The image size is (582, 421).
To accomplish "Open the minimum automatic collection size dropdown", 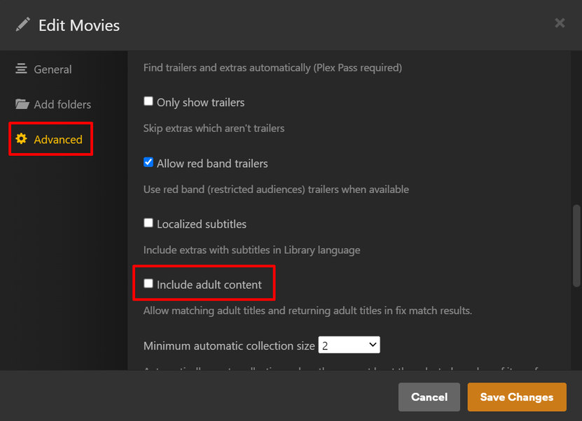I will click(349, 345).
